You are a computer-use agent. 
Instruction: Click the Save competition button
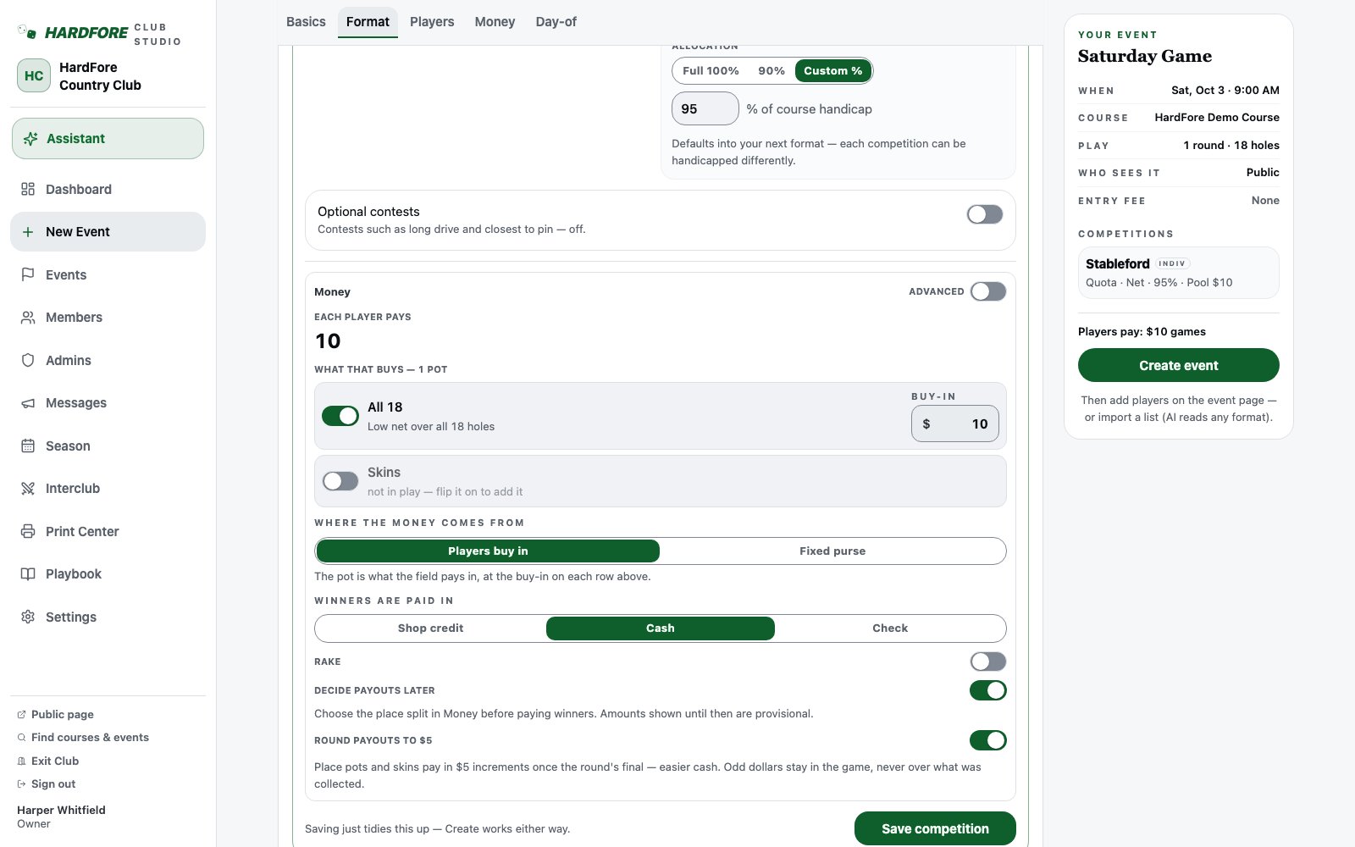point(935,828)
